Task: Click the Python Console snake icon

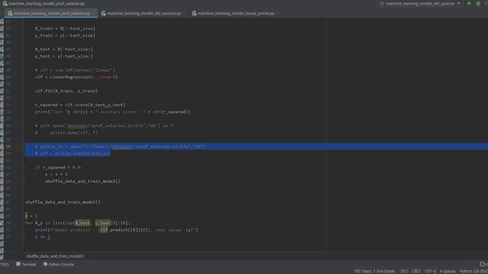Action: [x=45, y=264]
